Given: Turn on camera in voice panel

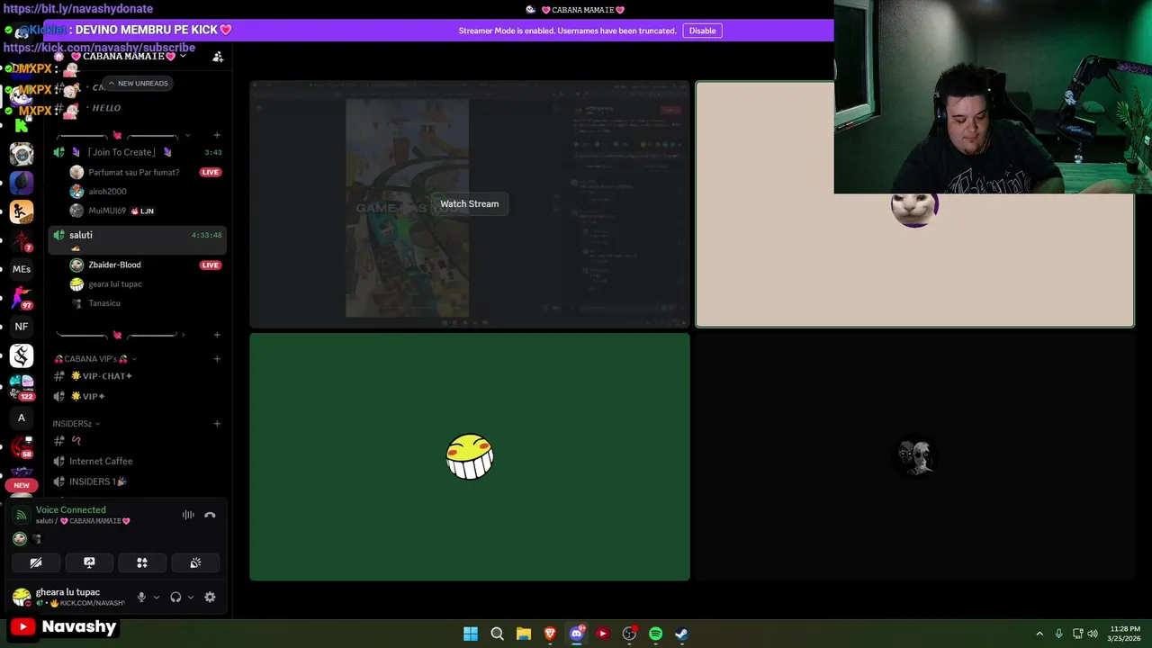Looking at the screenshot, I should tap(36, 562).
